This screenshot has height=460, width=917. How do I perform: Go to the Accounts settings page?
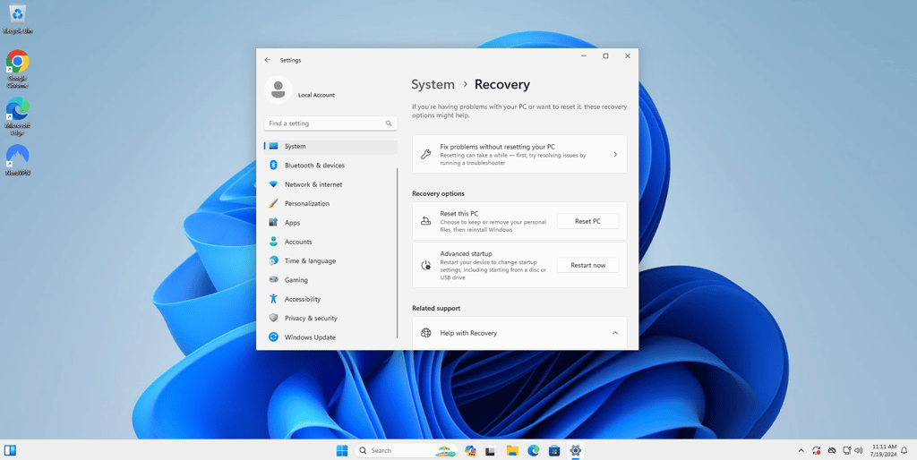(x=331, y=242)
